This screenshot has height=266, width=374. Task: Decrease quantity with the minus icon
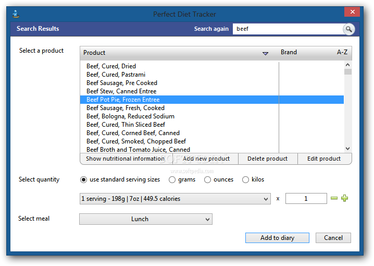[334, 198]
